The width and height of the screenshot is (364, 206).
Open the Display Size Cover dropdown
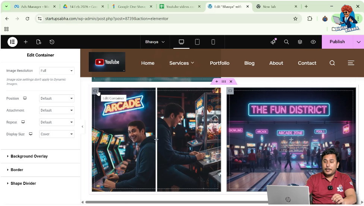(57, 134)
